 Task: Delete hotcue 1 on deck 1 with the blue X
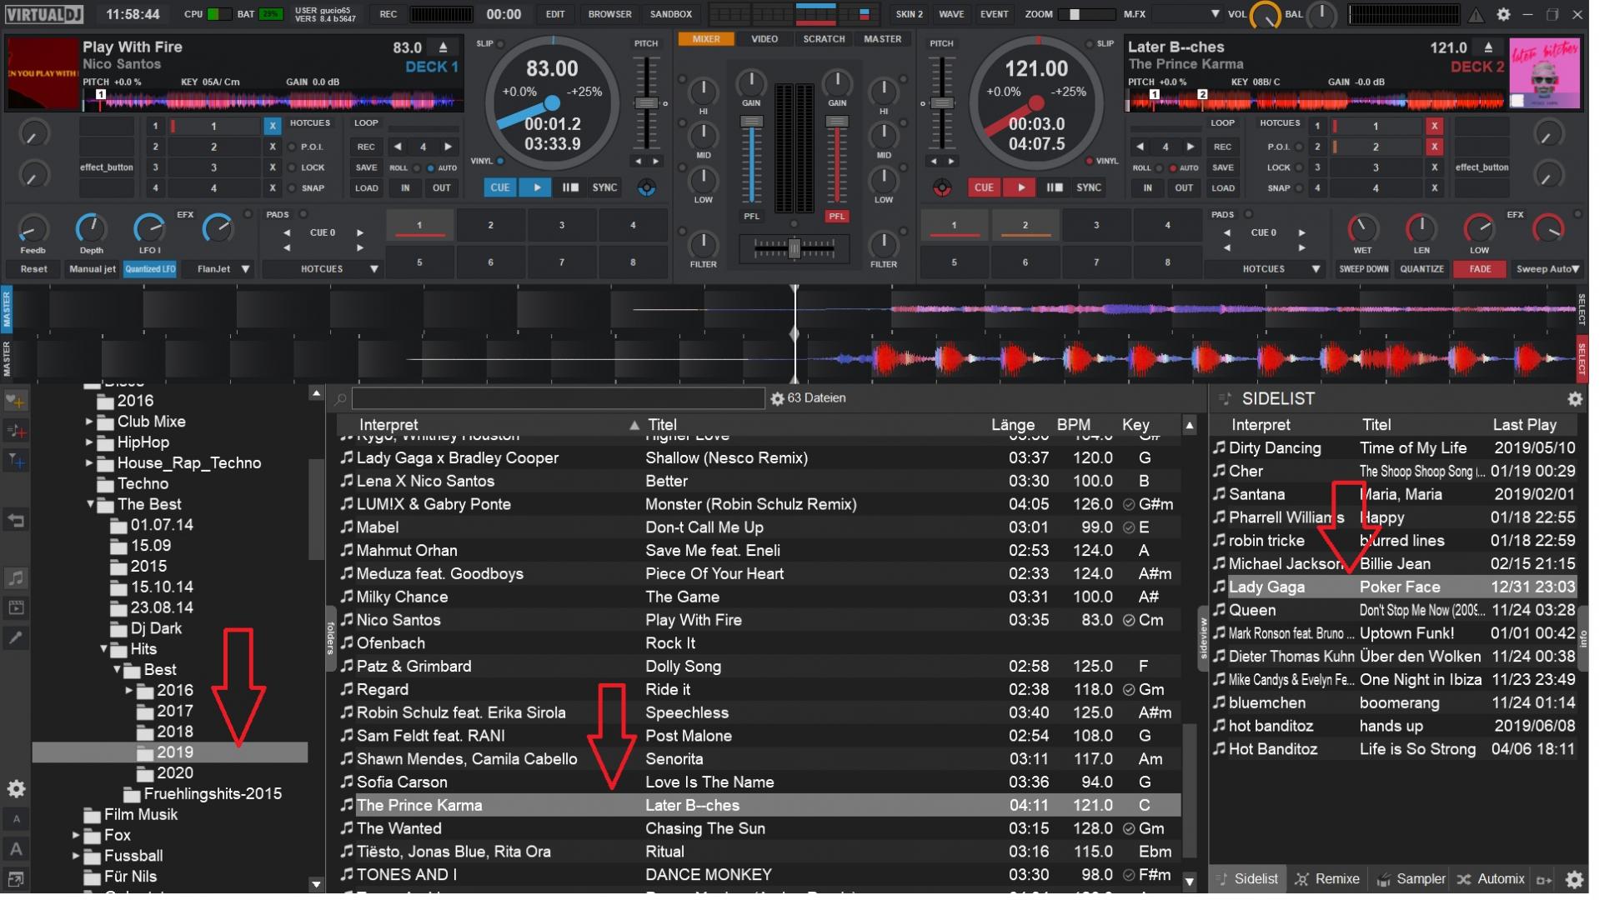tap(273, 127)
